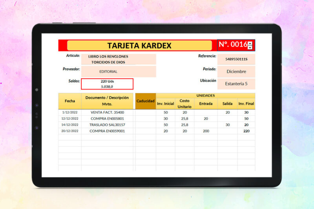Select Caducidad cell in VENTA FACT. 35400 row

[x=146, y=113]
